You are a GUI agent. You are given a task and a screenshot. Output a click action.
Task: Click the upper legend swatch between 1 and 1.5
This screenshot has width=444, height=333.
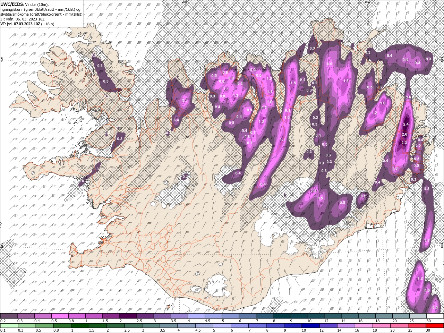pyautogui.click(x=94, y=316)
